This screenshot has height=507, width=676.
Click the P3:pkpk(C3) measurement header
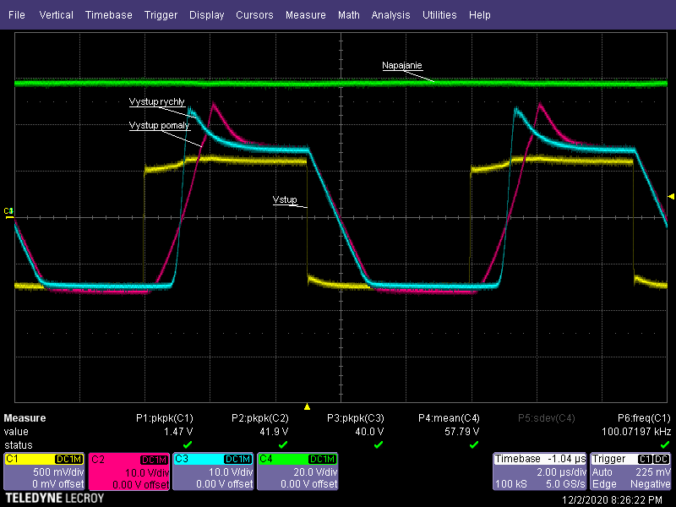[x=355, y=418]
